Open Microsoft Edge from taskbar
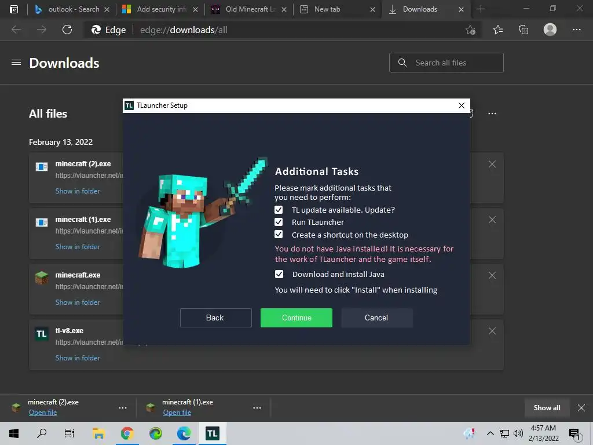The image size is (593, 445). pyautogui.click(x=184, y=433)
